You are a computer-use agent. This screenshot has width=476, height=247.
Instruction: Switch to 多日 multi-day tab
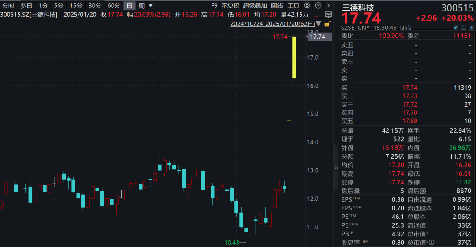26,5
